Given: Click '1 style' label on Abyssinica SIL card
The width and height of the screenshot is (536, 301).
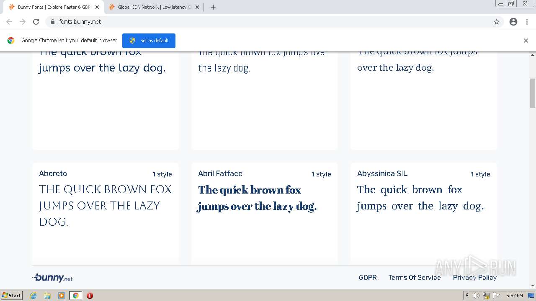Looking at the screenshot, I should tap(480, 174).
